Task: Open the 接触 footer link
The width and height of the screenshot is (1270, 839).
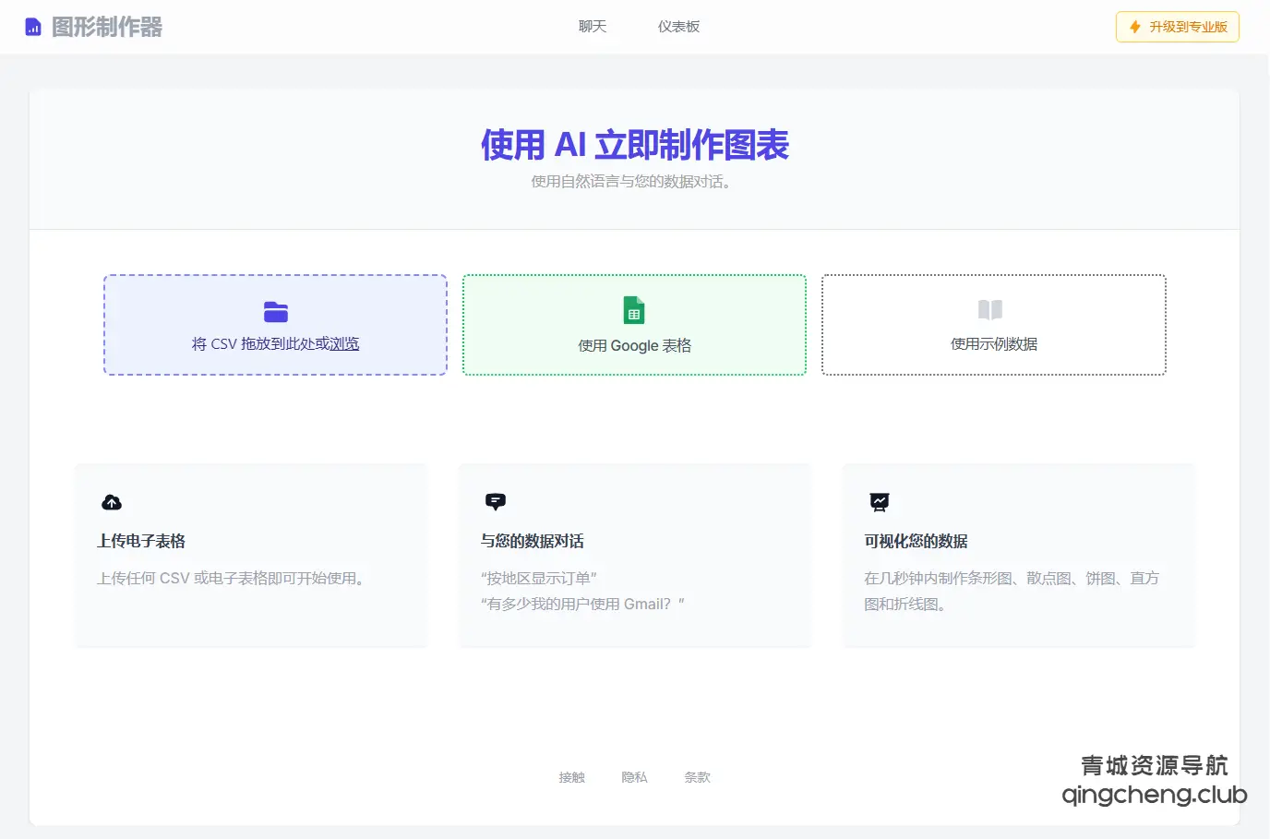Action: point(571,777)
